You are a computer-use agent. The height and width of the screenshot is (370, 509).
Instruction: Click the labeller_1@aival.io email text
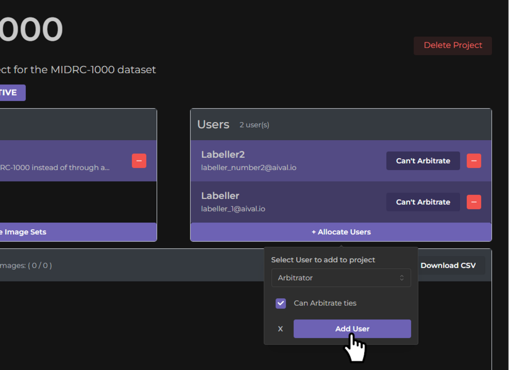(233, 209)
